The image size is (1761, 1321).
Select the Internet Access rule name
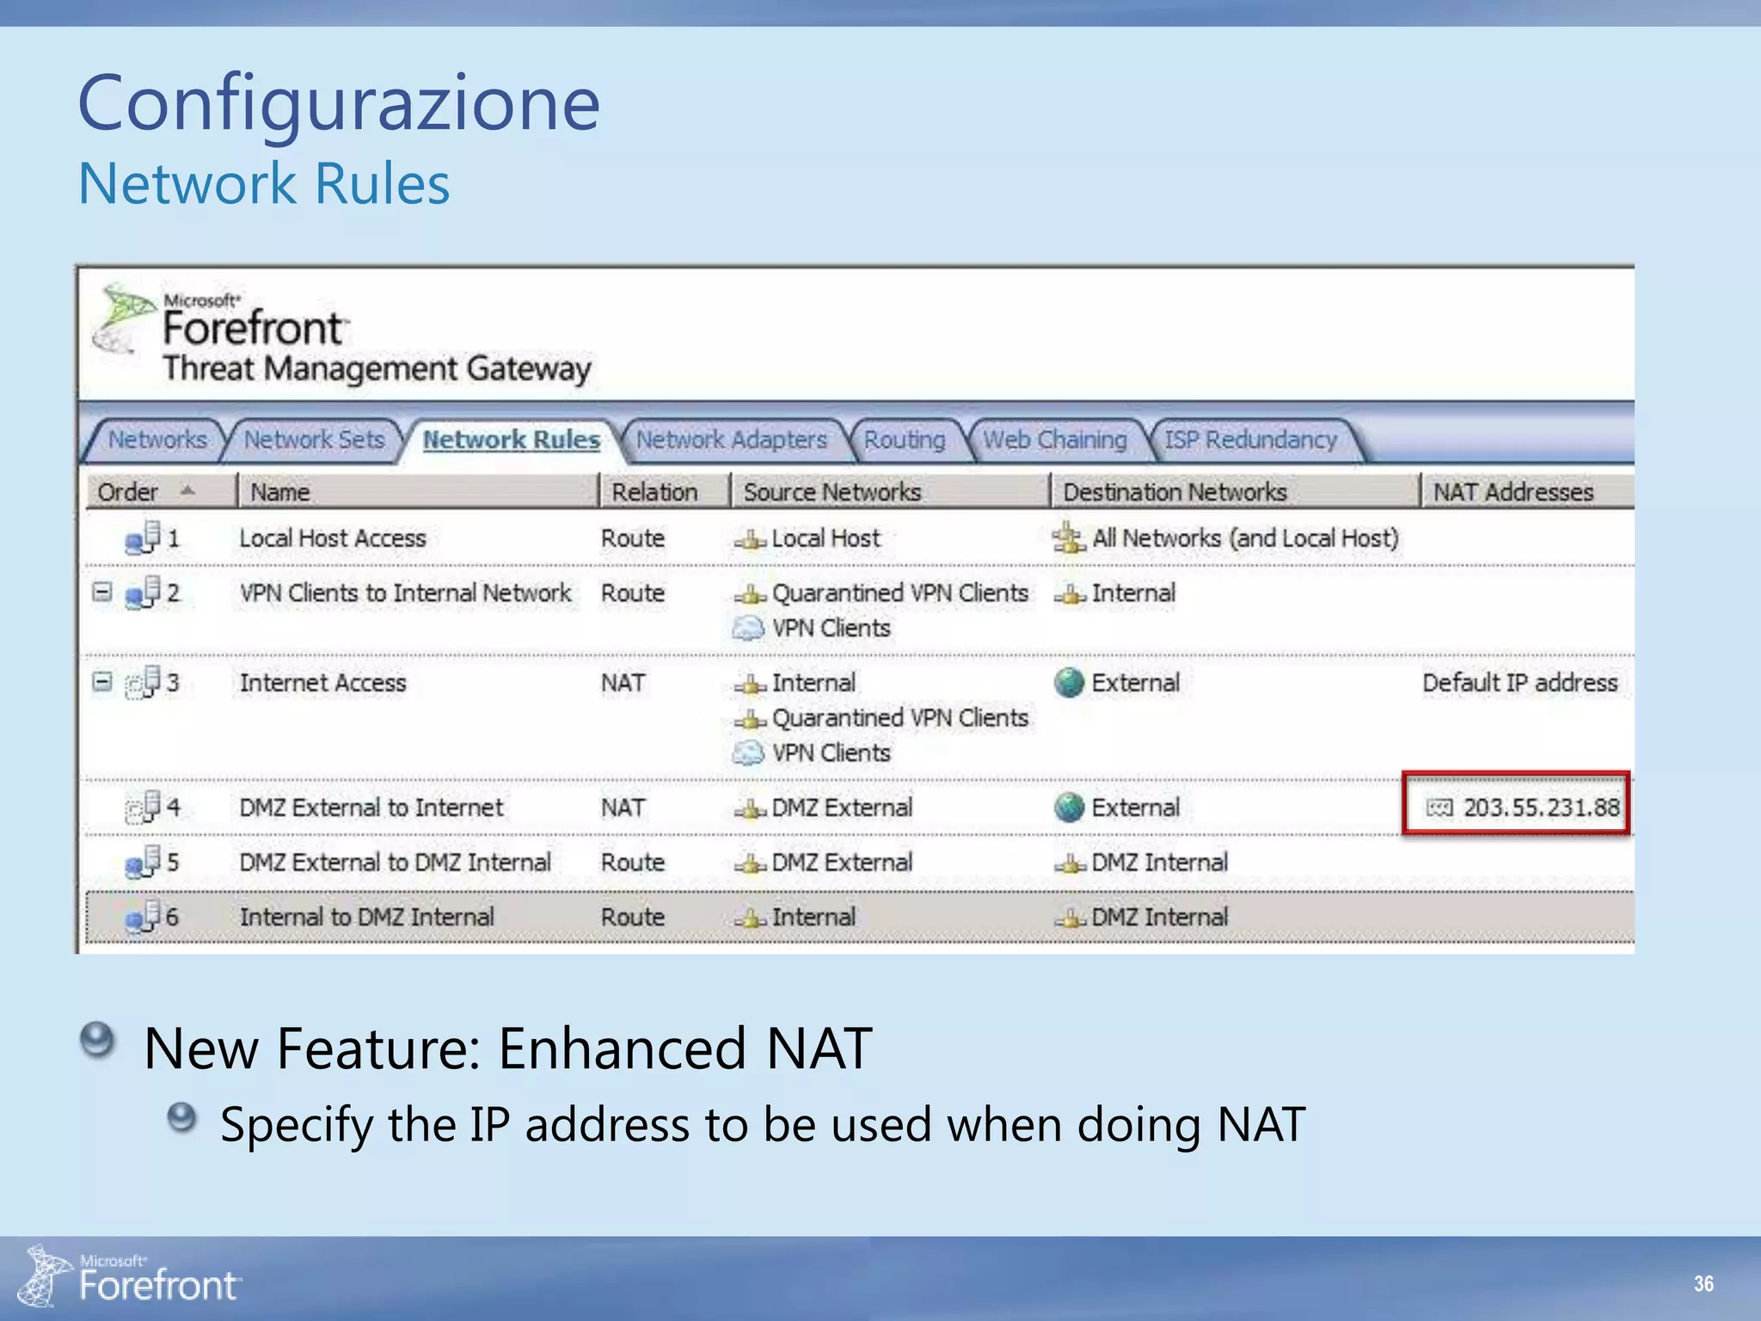[x=322, y=683]
